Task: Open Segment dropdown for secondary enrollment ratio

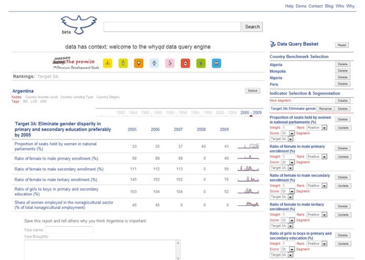Action: click(281, 197)
